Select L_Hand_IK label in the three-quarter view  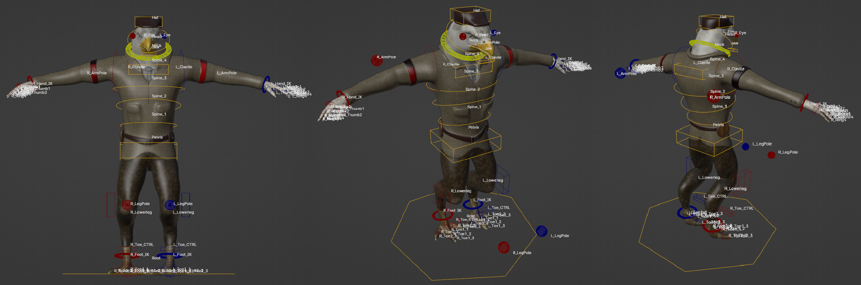[563, 59]
